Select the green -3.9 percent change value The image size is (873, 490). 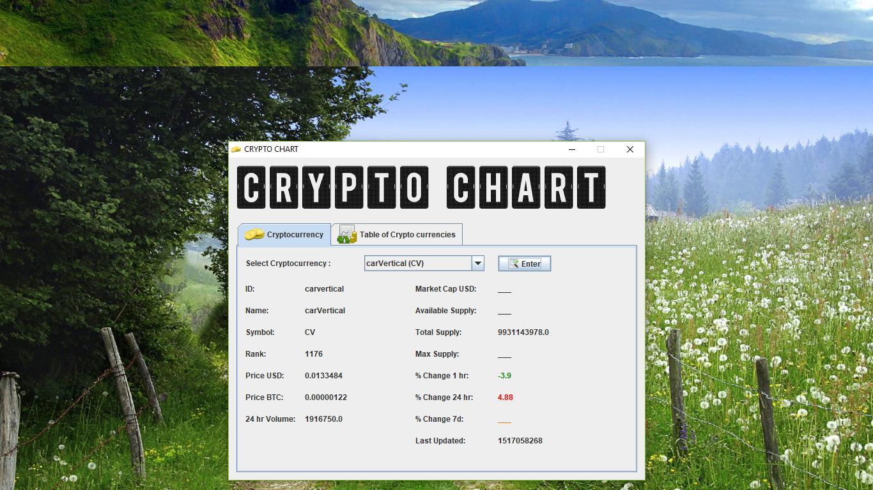click(x=504, y=375)
